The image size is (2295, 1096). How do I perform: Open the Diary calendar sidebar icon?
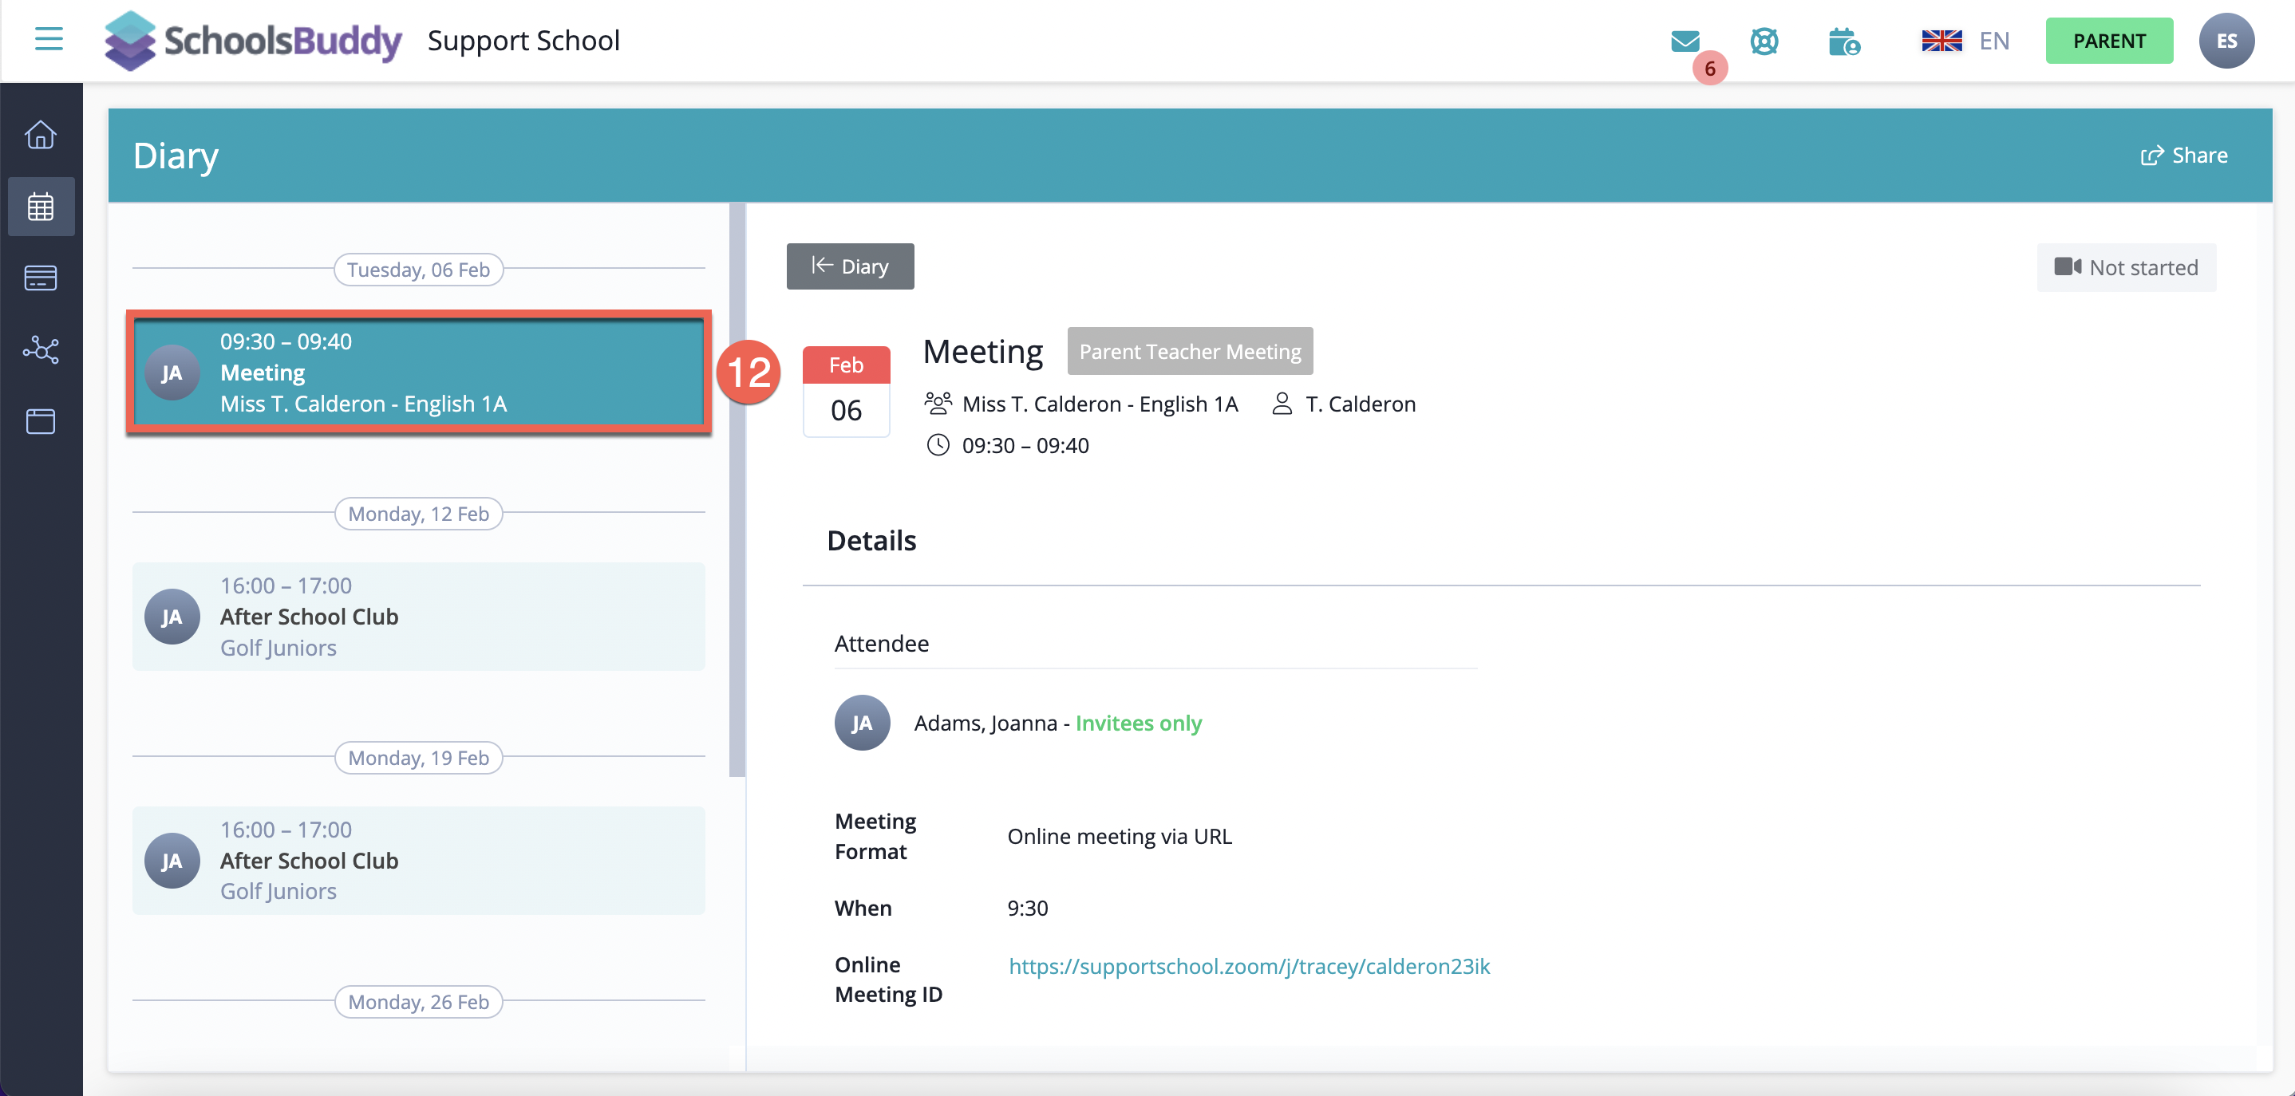[41, 207]
